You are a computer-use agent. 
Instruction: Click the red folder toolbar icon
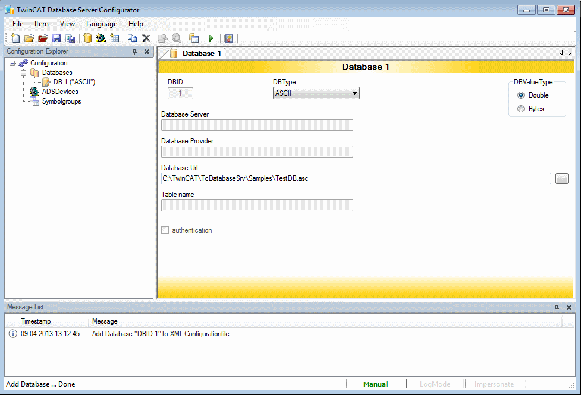point(43,38)
